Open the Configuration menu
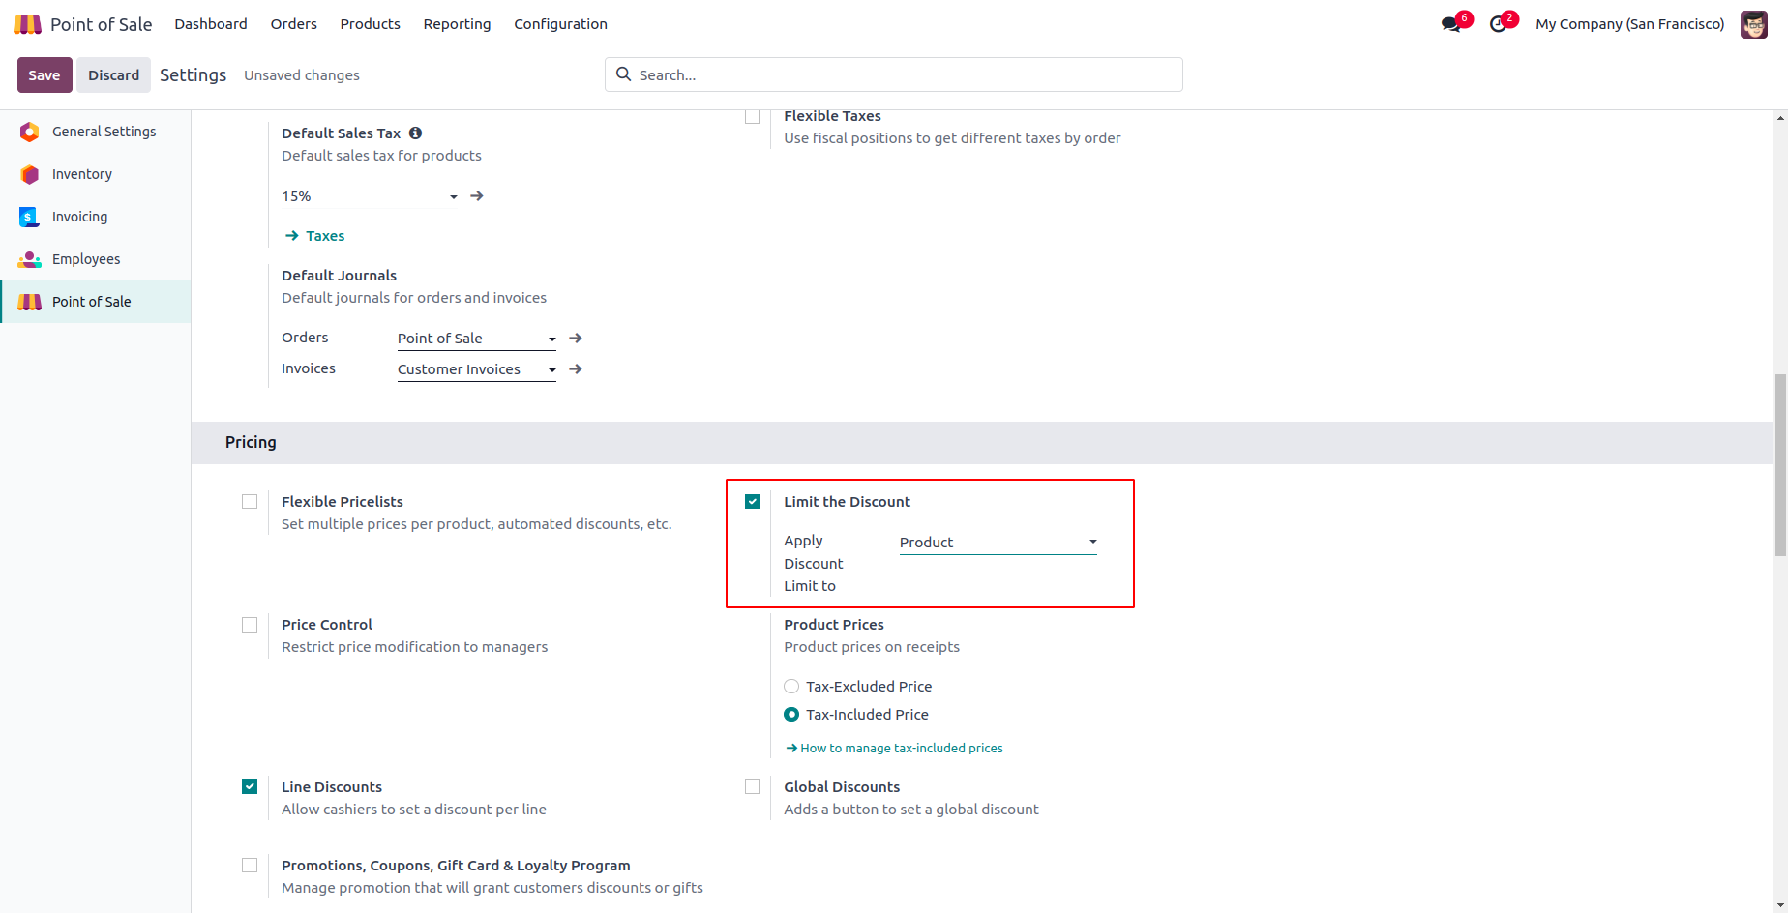The height and width of the screenshot is (913, 1788). [560, 24]
